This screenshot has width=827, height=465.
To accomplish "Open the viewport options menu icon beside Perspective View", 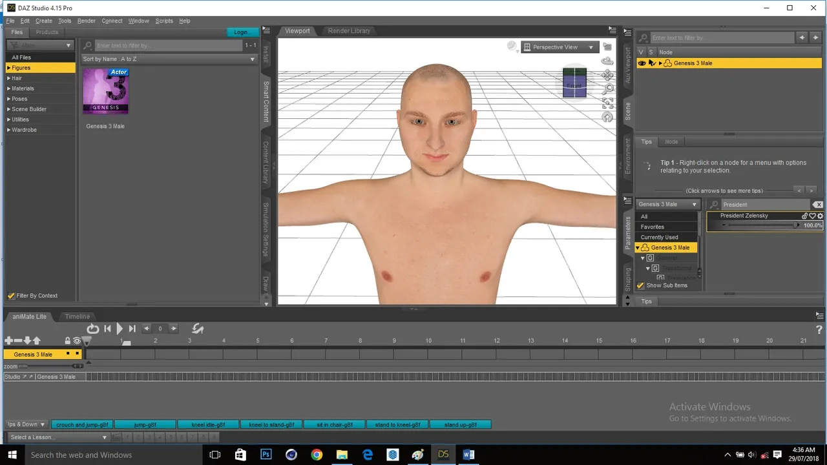I will click(x=607, y=46).
